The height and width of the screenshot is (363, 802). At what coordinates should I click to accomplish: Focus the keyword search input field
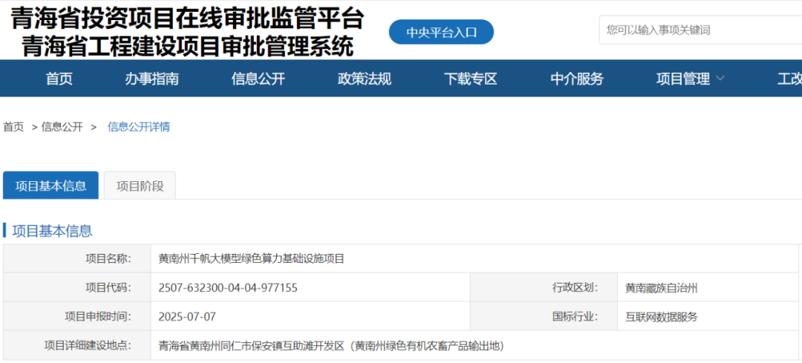point(698,30)
